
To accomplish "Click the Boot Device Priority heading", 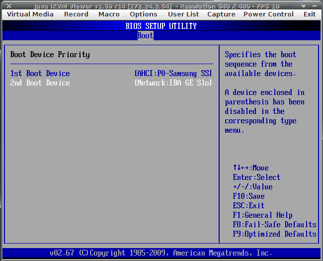I will pyautogui.click(x=50, y=55).
